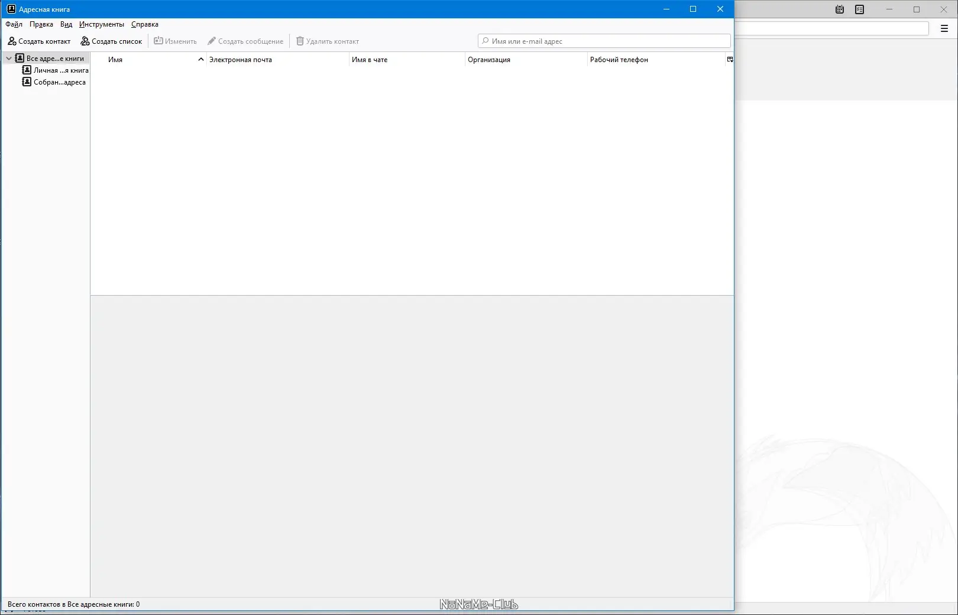This screenshot has width=958, height=615.
Task: Click the Create Message pencil icon
Action: tap(211, 41)
